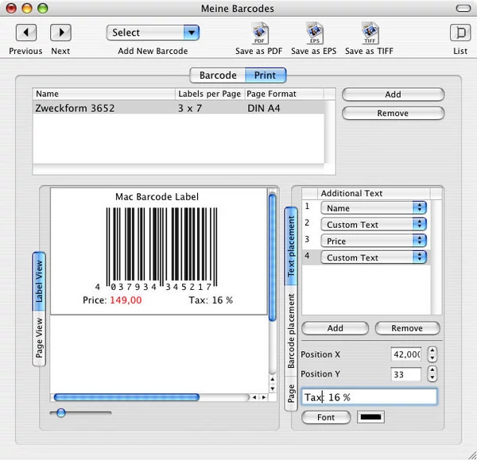Click the Save as TIFF icon
This screenshot has width=477, height=460.
[x=370, y=33]
